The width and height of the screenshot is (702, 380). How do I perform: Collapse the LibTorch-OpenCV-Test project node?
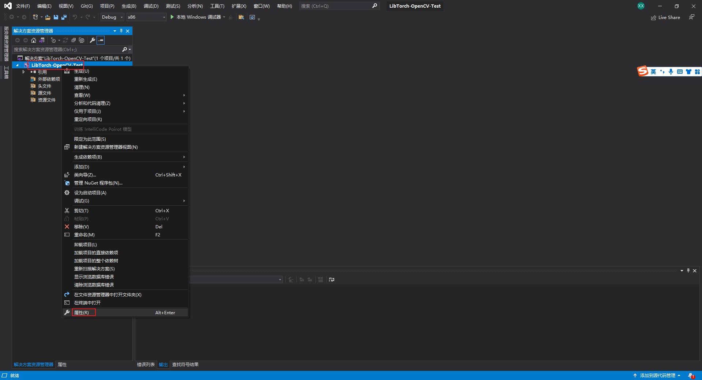pos(17,65)
